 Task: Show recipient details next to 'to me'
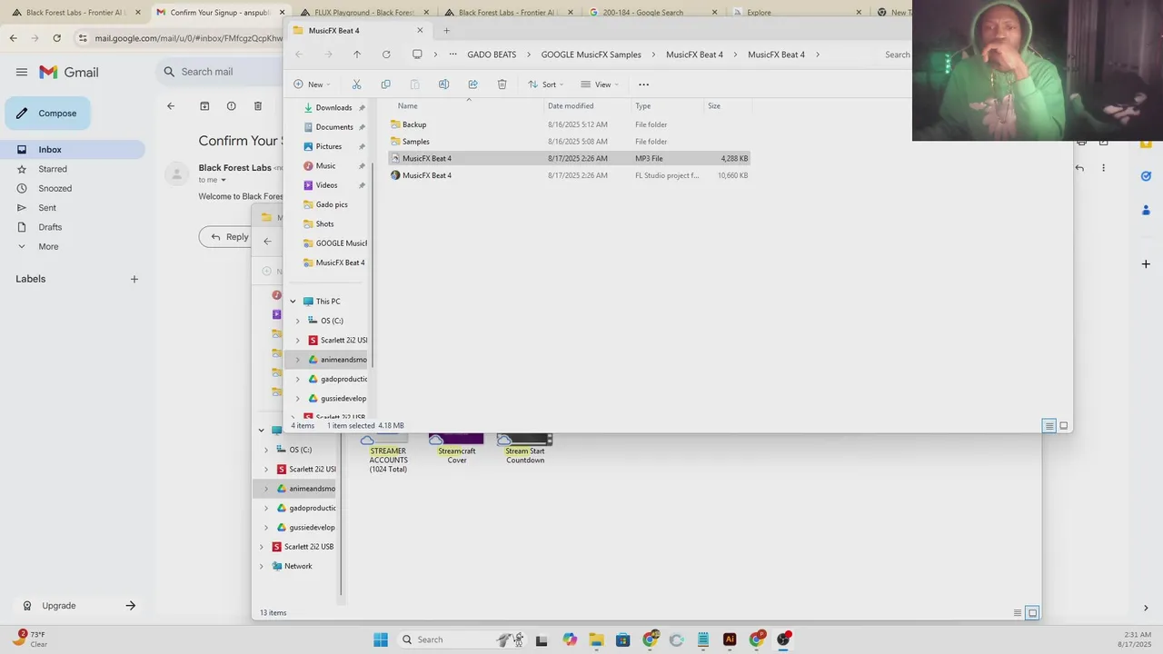point(224,180)
